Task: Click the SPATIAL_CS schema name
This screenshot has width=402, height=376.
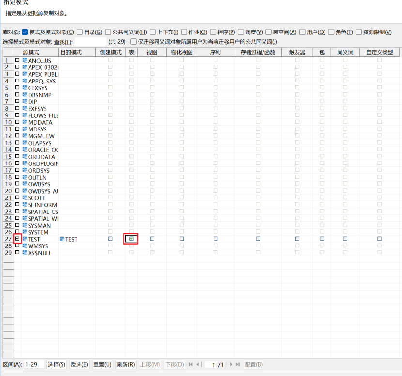Action: coord(43,212)
